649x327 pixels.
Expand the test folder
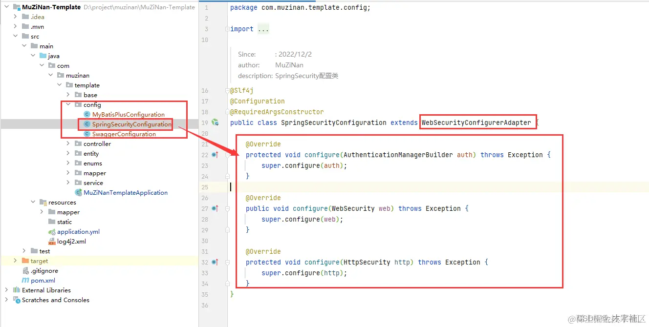24,251
